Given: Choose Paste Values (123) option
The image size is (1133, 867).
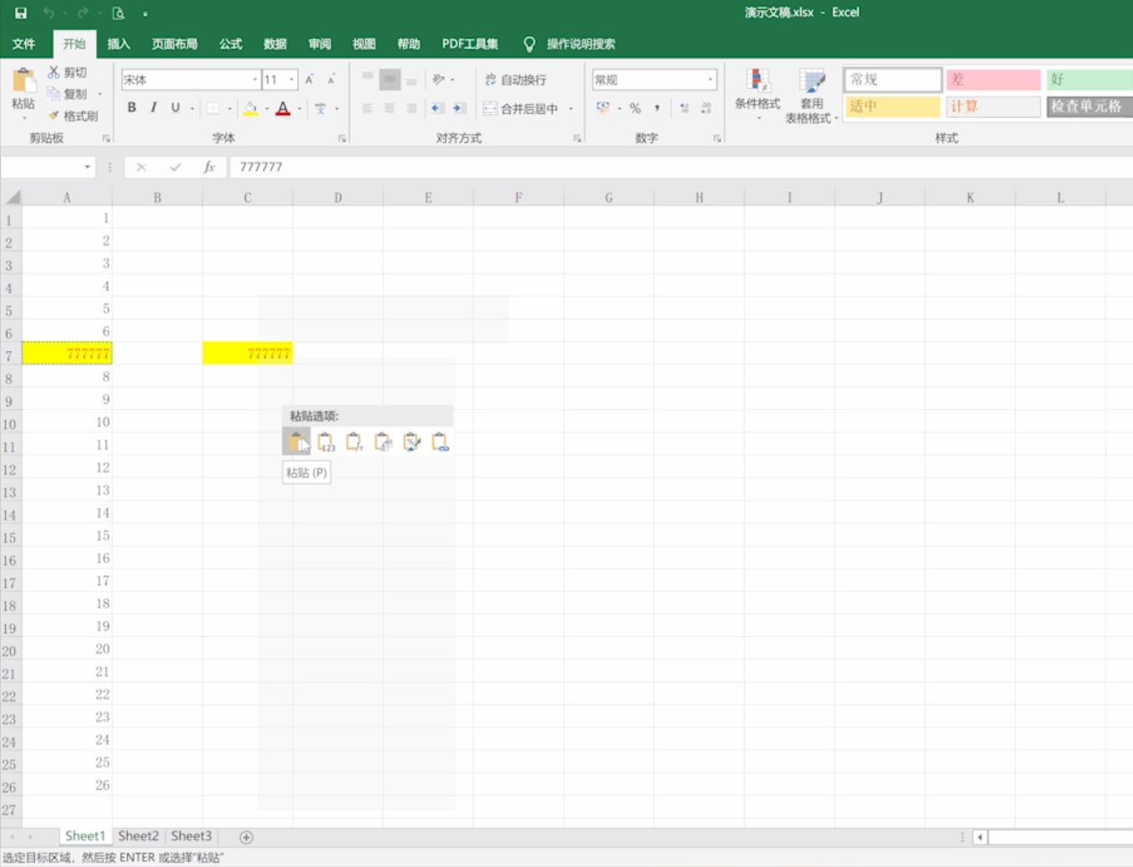Looking at the screenshot, I should [325, 441].
